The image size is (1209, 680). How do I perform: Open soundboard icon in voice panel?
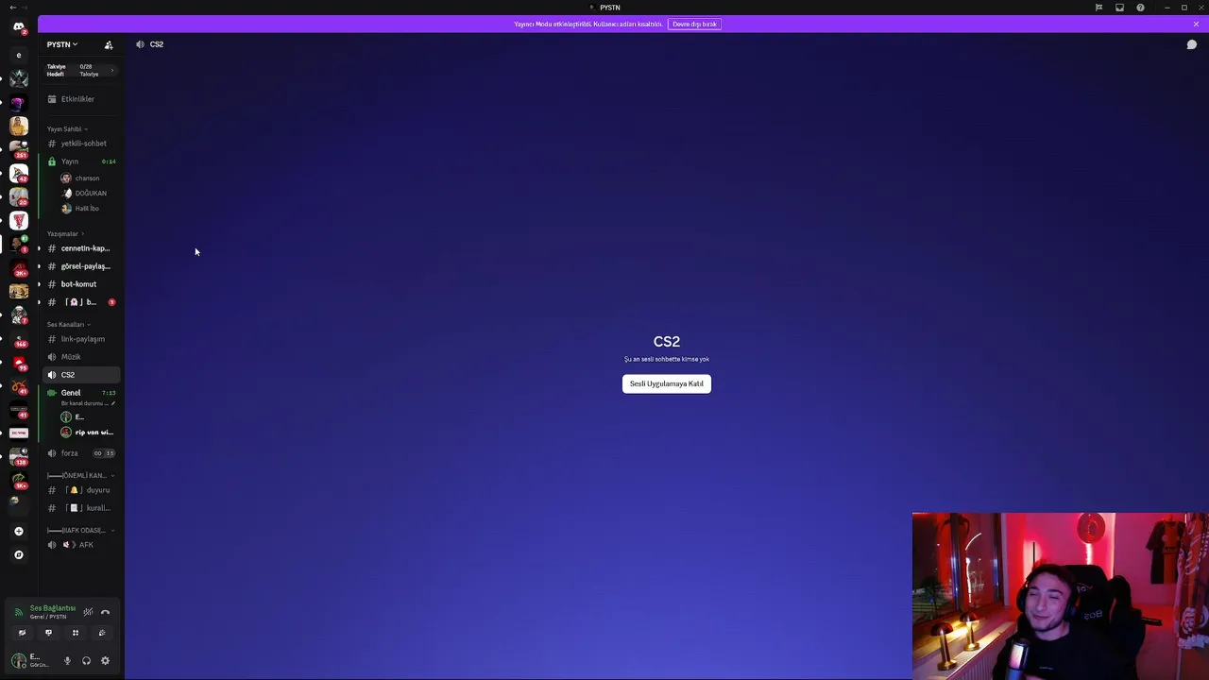coord(102,633)
